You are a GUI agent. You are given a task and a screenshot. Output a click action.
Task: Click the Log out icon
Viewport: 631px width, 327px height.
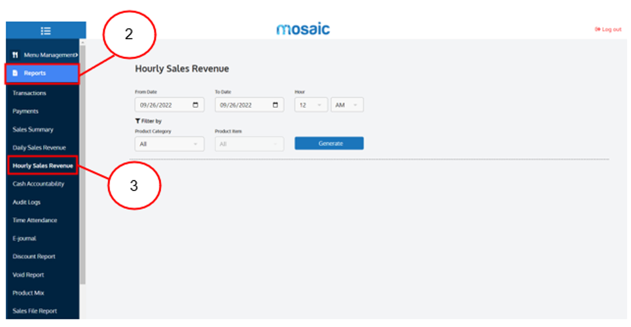pos(598,29)
